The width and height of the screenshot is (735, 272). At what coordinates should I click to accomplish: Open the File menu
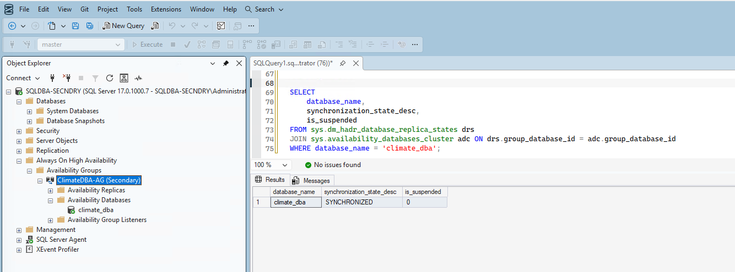pyautogui.click(x=24, y=9)
